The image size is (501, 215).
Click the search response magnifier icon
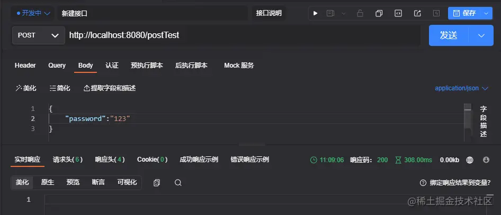[x=178, y=182]
